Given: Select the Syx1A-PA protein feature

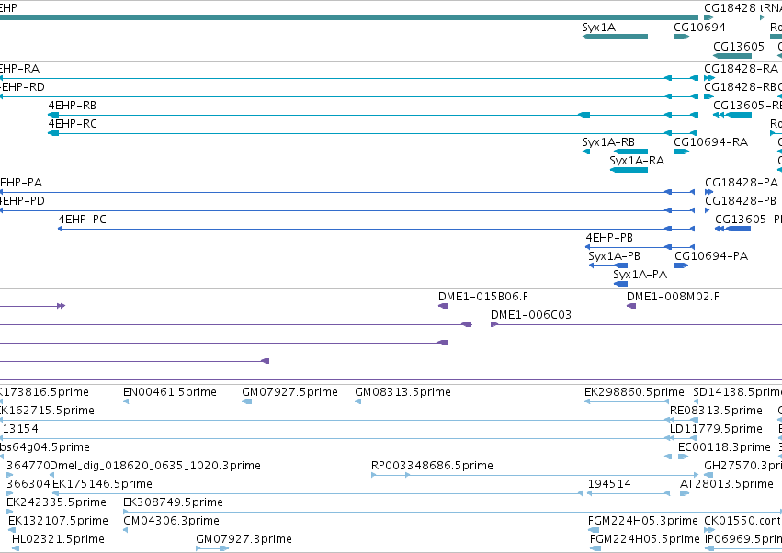Looking at the screenshot, I should pos(621,284).
